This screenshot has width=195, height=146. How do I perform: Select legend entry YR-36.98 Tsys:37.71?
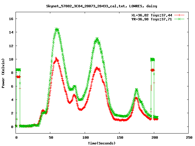click(x=152, y=19)
